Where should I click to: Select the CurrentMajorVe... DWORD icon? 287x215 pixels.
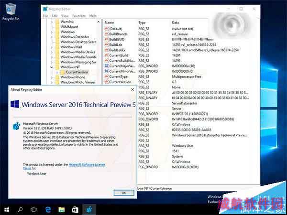107,66
